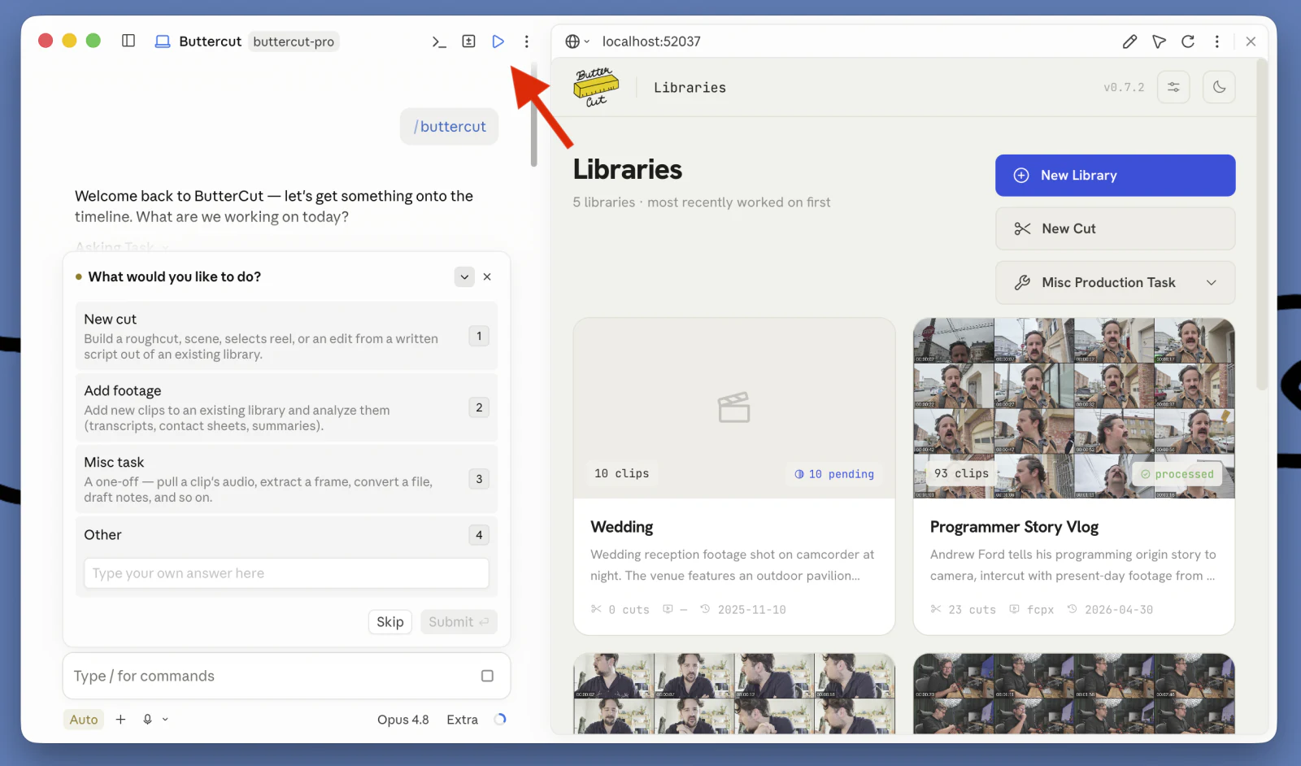
Task: Click the browser pane vertical scrollbar
Action: [1261, 224]
